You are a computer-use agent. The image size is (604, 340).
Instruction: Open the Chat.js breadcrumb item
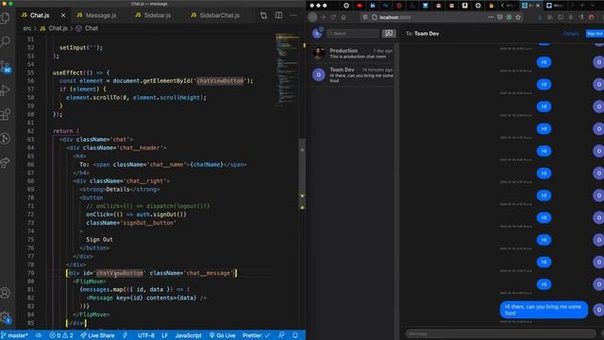tap(54, 28)
